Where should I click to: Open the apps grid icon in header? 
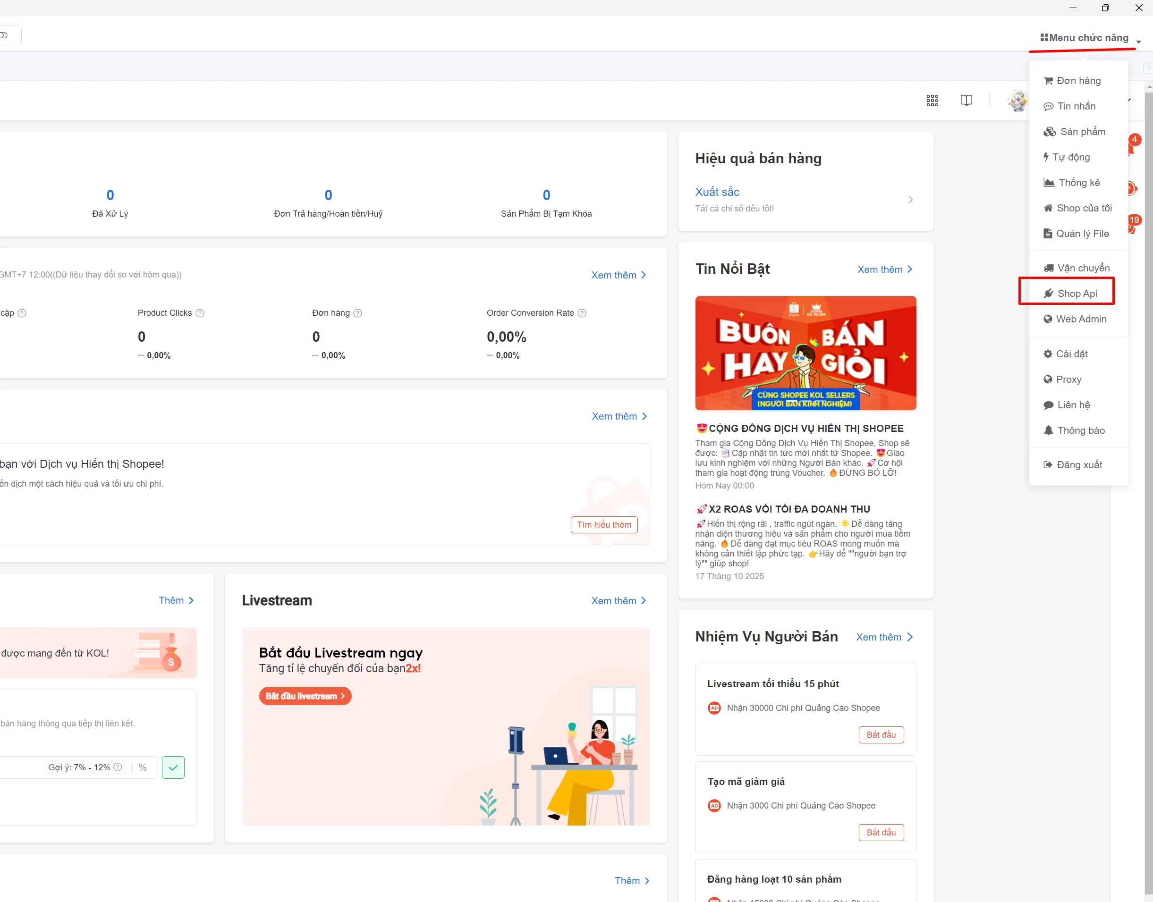(932, 101)
